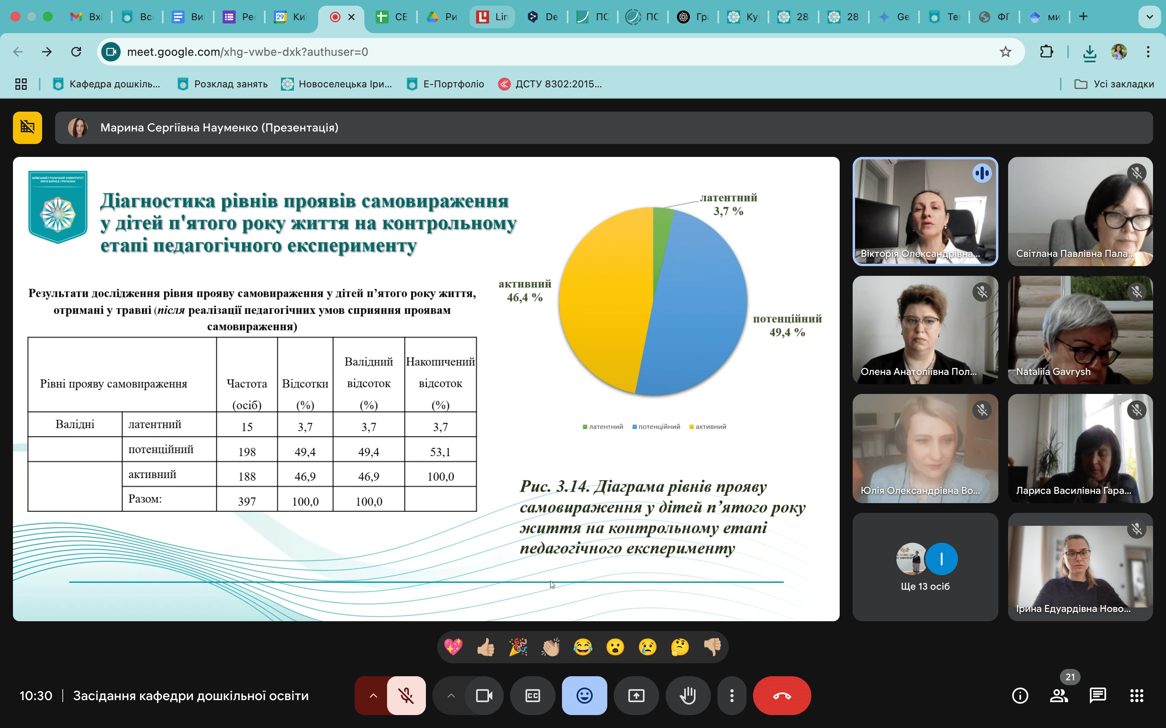The image size is (1166, 728).
Task: Show the participants people icon
Action: coord(1059,695)
